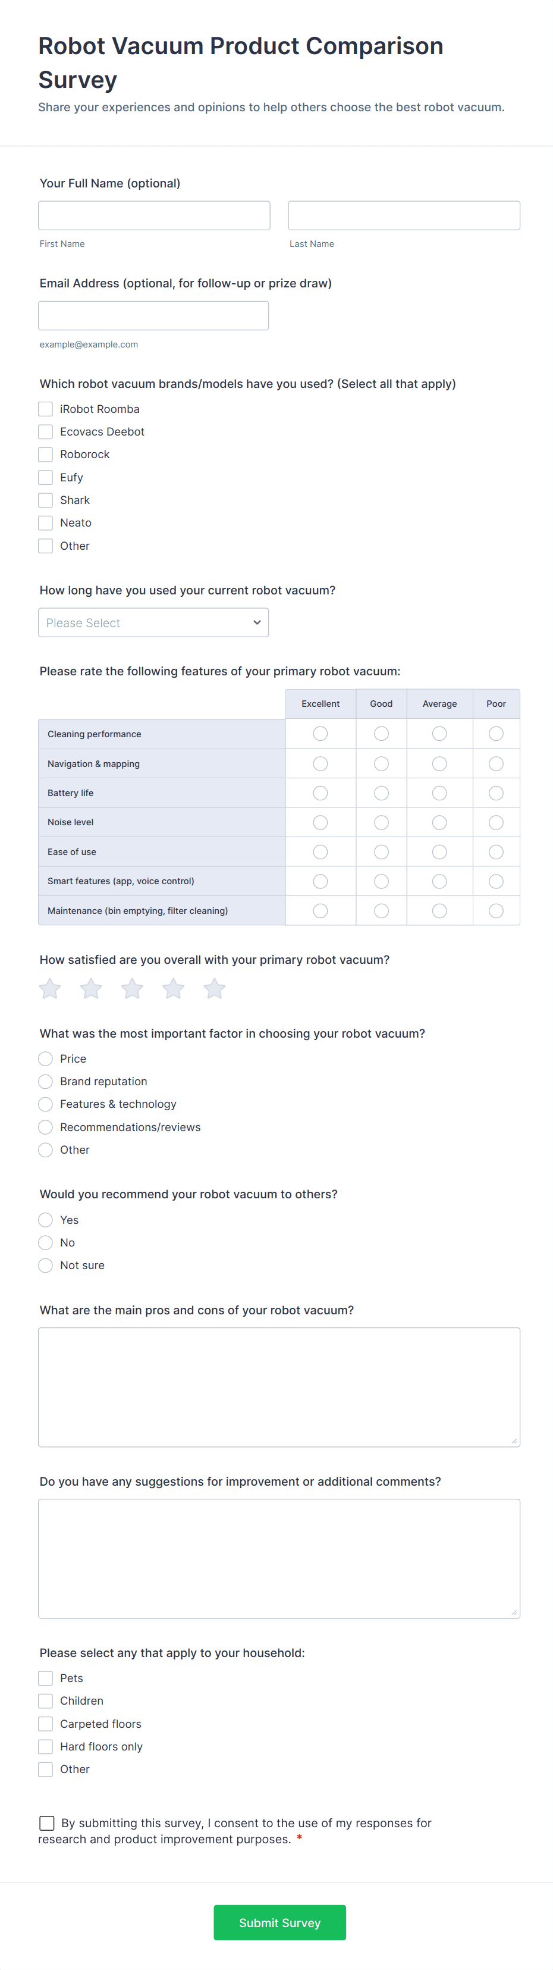553x1970 pixels.
Task: Rate Noise level as Poor
Action: click(496, 822)
